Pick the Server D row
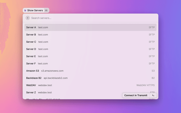 pyautogui.click(x=31, y=49)
